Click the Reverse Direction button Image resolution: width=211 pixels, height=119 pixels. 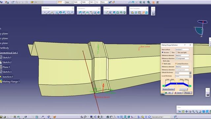coord(168,89)
